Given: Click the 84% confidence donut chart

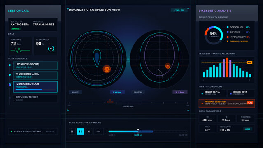Looking at the screenshot, I should coord(214,35).
